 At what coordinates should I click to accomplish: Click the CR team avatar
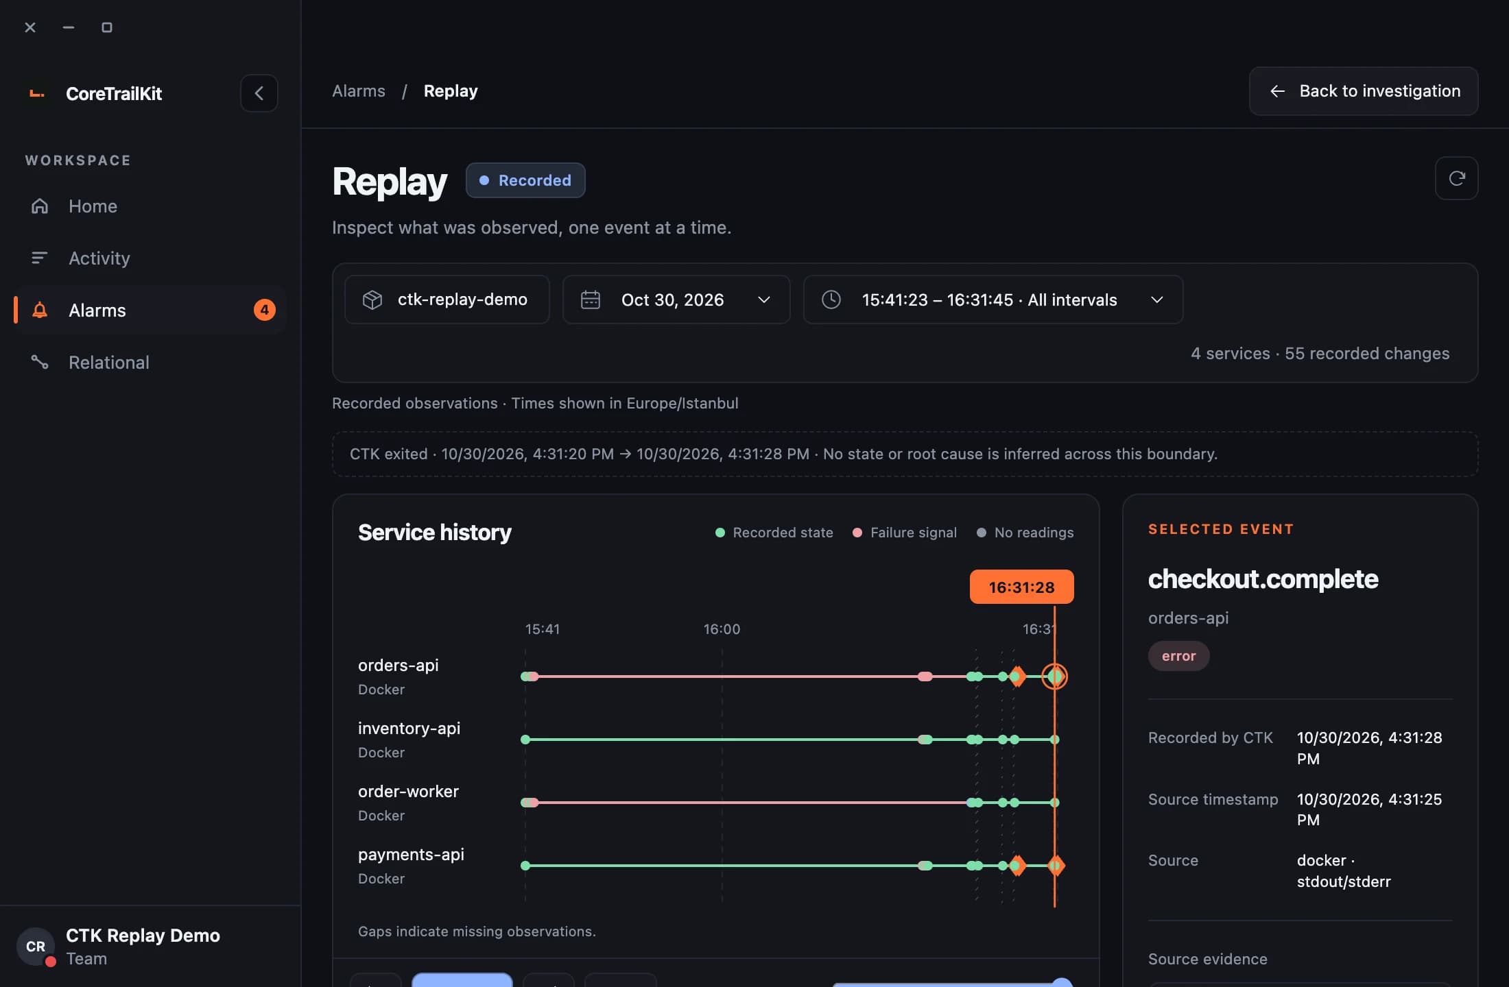pos(36,947)
